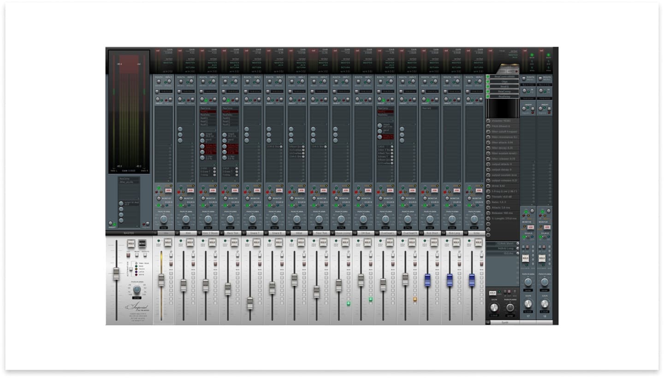This screenshot has width=664, height=378.
Task: Engage SOLO on the Rvb Short channel
Action: pyautogui.click(x=433, y=242)
